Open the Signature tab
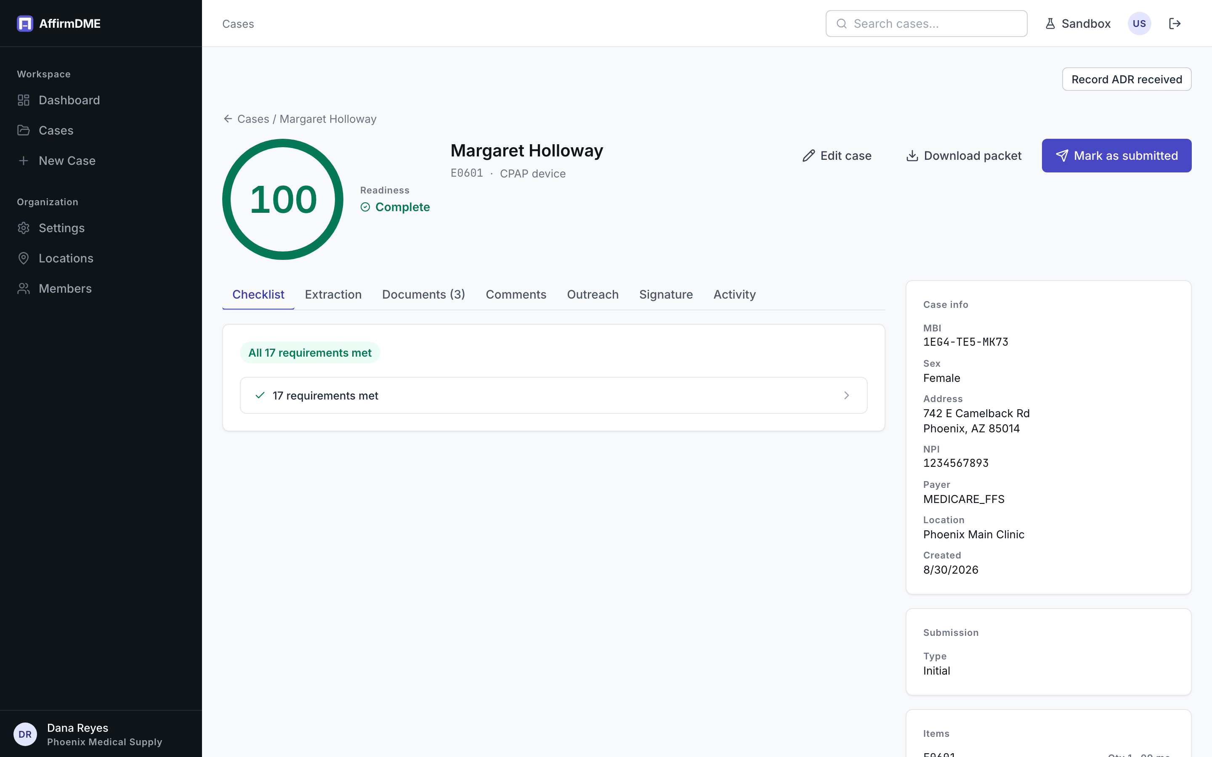This screenshot has height=757, width=1212. (x=666, y=294)
